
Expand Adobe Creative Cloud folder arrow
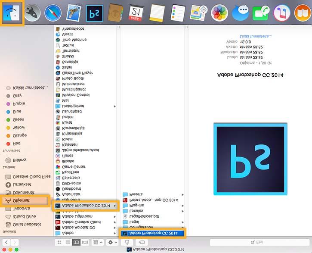point(114,222)
